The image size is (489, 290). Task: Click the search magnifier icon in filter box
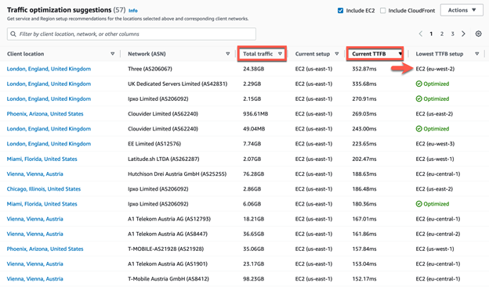[x=13, y=34]
